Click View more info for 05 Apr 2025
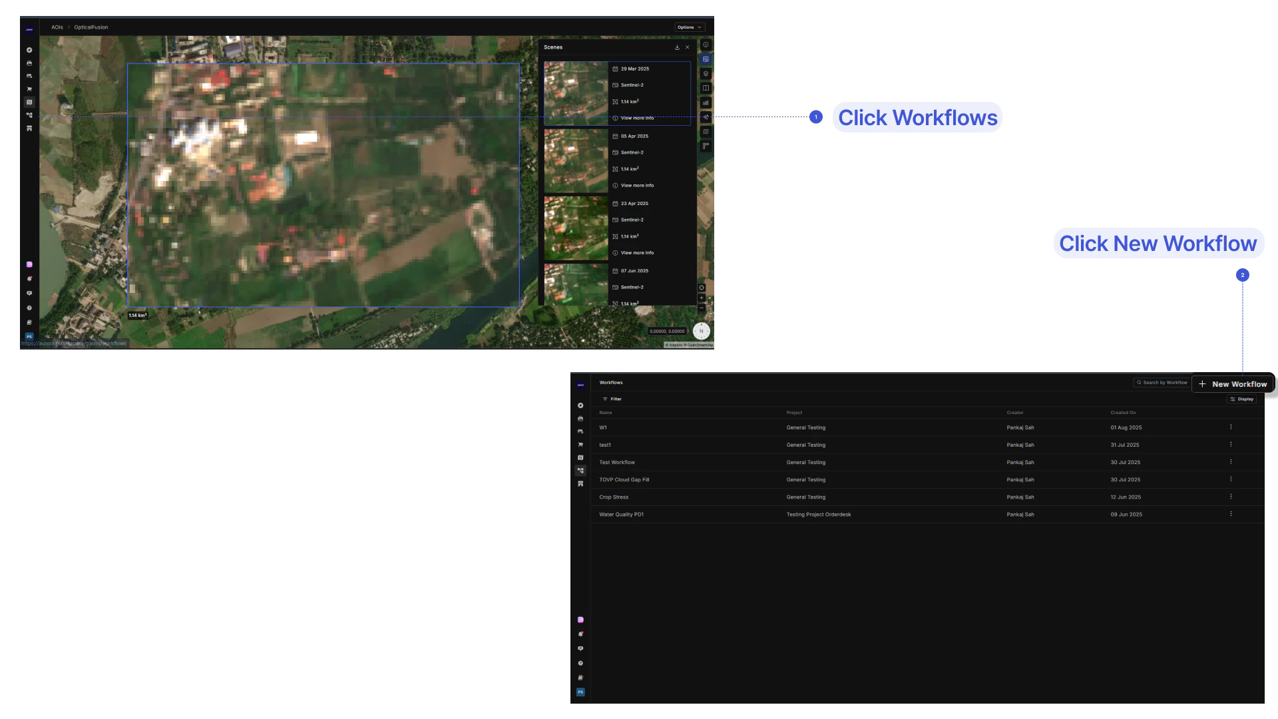Screen dimensions: 1278x719 [637, 186]
